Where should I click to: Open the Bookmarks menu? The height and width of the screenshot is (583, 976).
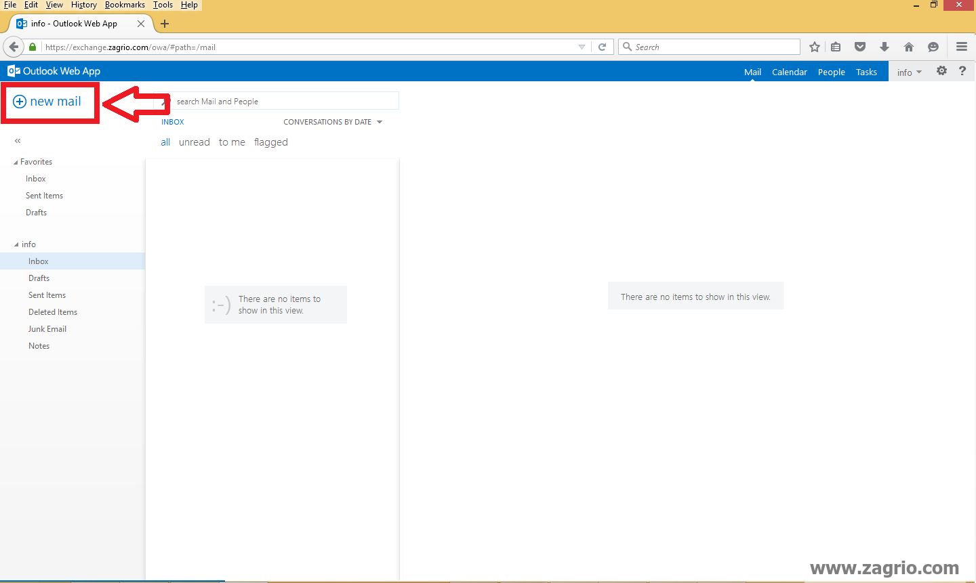pos(125,5)
